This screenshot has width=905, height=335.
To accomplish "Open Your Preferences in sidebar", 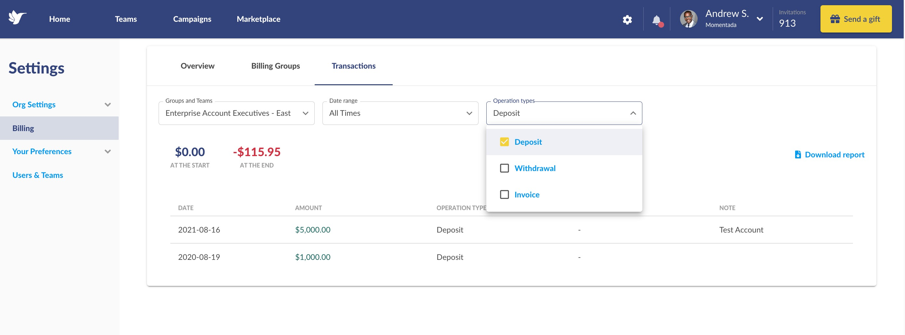I will tap(42, 152).
